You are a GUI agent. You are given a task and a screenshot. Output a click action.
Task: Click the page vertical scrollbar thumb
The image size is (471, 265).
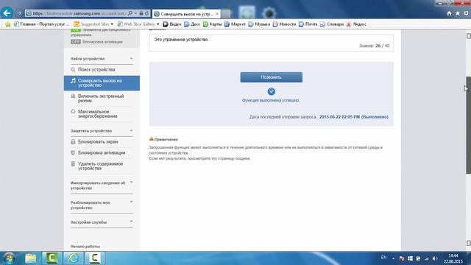[468, 125]
